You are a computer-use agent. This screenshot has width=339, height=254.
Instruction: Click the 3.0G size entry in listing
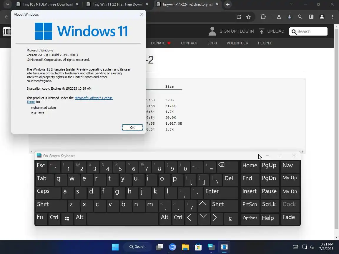point(169,100)
